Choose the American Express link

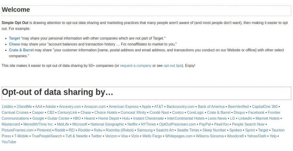pyautogui.click(x=123, y=107)
